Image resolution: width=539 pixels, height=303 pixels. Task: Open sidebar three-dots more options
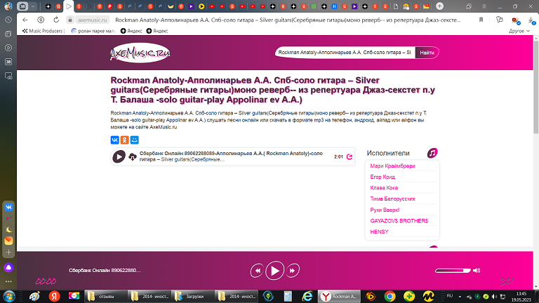tap(8, 281)
